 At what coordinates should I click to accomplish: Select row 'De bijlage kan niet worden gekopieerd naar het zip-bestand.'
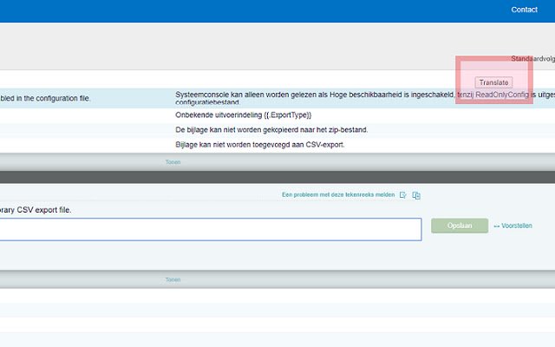[x=277, y=130]
